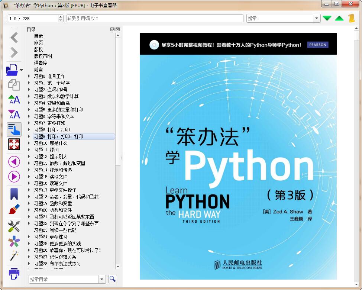
Task: Open an e-book with the folder icon
Action: 12,70
